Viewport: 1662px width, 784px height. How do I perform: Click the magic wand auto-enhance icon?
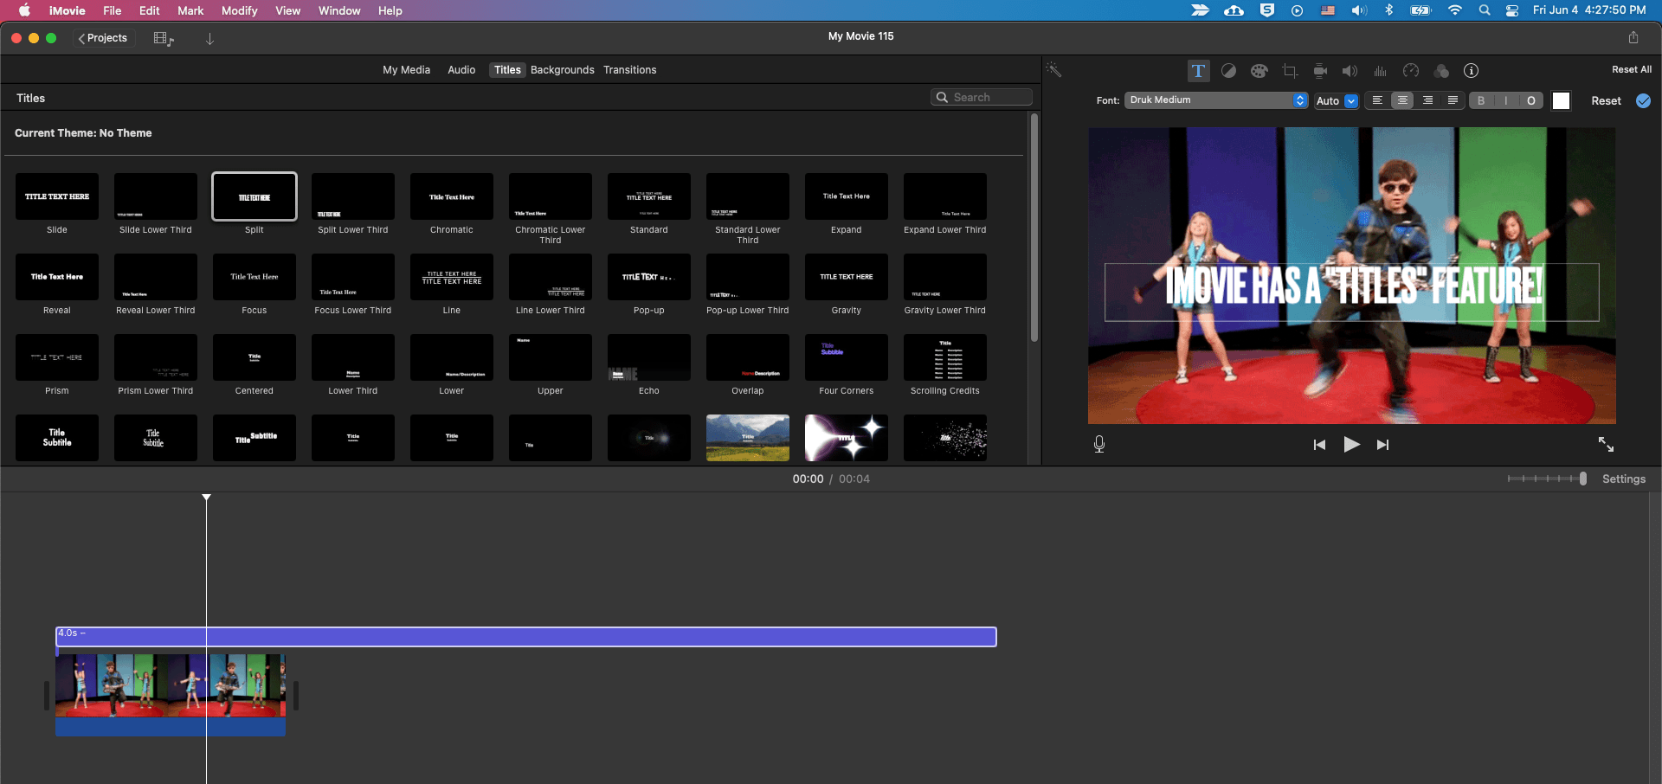tap(1053, 70)
